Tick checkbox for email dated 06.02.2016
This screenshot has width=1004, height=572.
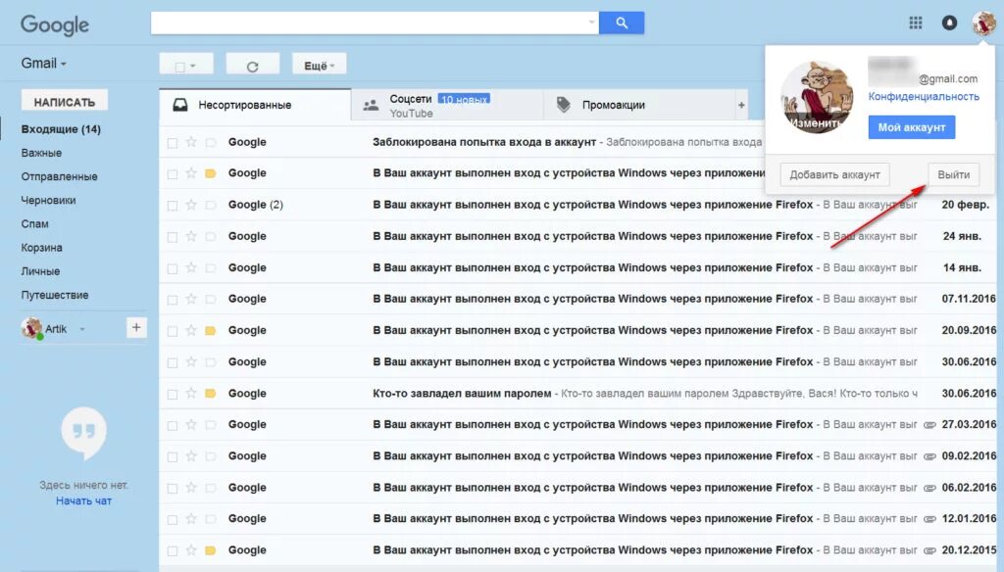click(x=173, y=488)
